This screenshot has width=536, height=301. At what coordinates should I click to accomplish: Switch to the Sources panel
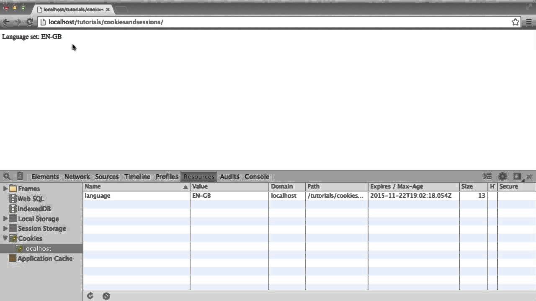point(107,176)
